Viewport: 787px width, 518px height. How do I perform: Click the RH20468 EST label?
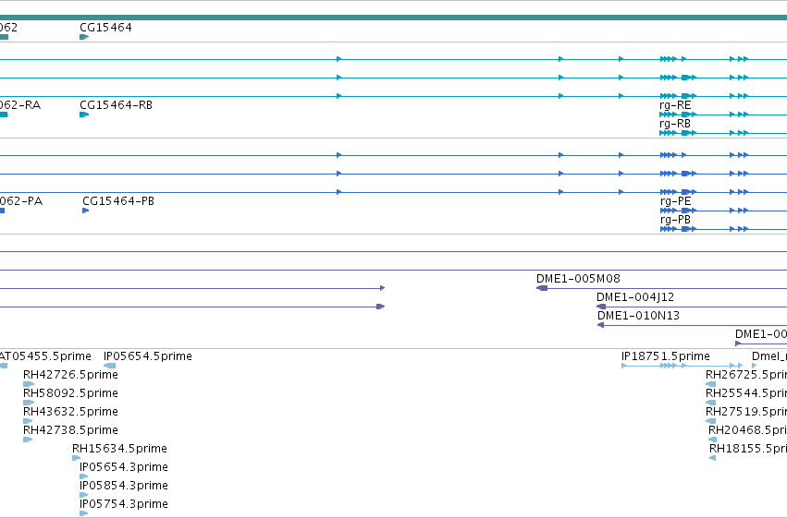pos(747,430)
